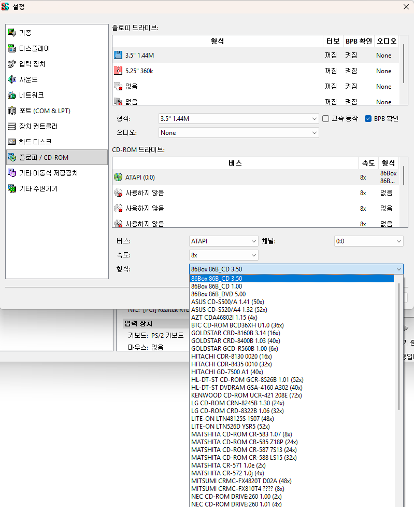Open the 버스 dropdown showing ATAPI
The width and height of the screenshot is (414, 507).
tap(223, 241)
